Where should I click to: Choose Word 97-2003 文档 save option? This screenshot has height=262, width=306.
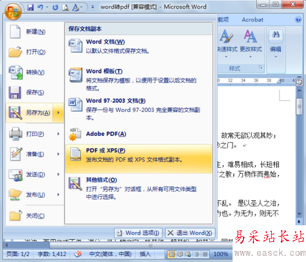139,110
